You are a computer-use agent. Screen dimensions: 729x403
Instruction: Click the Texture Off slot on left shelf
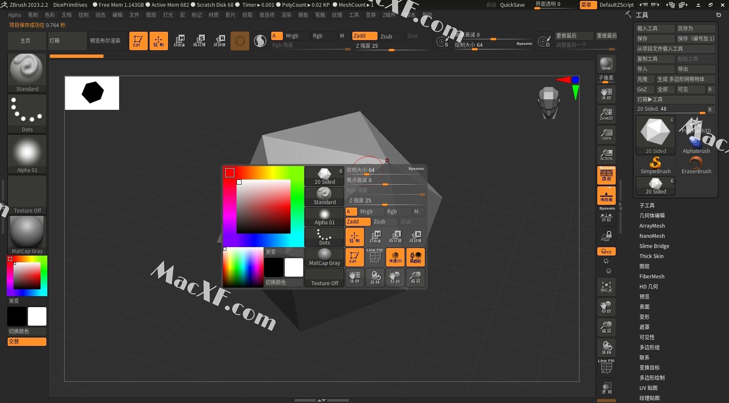click(x=27, y=194)
